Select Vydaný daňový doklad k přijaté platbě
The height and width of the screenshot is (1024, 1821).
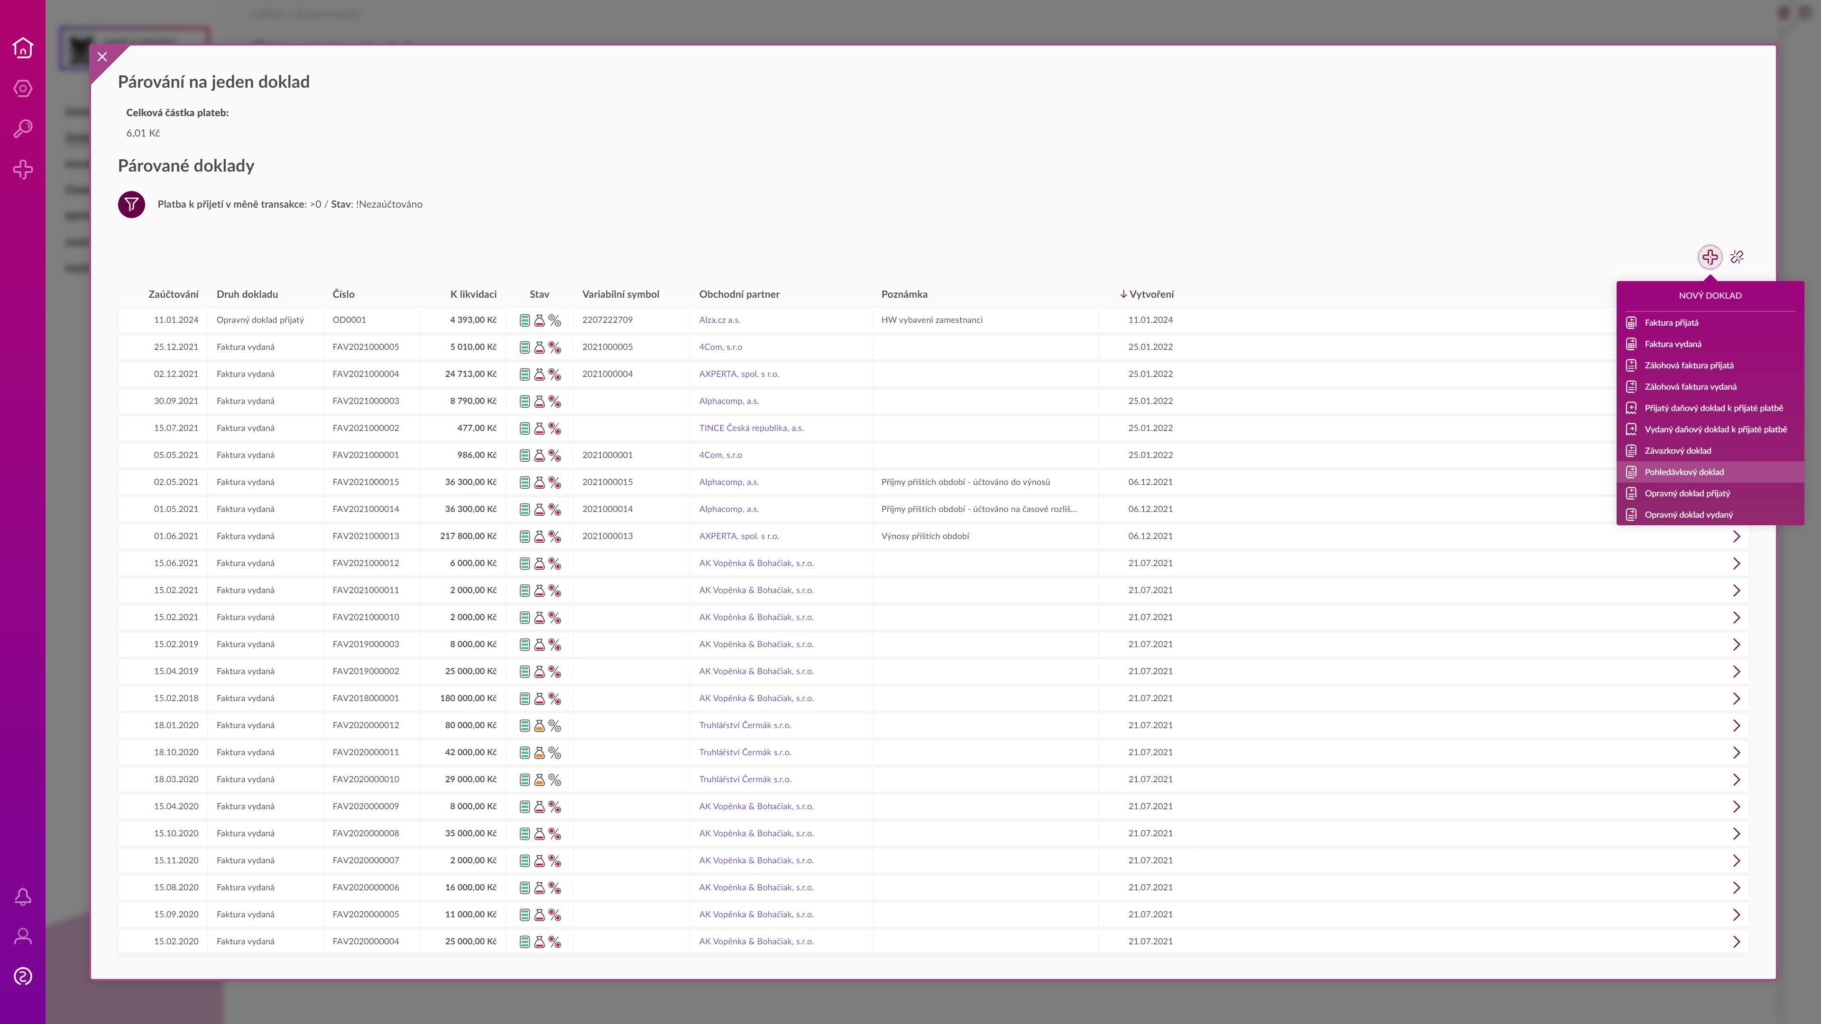[x=1710, y=429]
